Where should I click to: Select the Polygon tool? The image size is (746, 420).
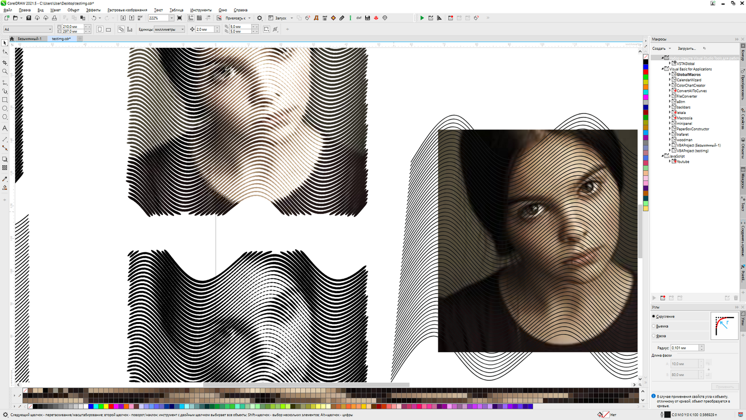(x=5, y=117)
